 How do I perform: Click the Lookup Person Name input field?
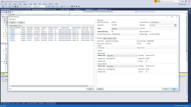coord(161,48)
